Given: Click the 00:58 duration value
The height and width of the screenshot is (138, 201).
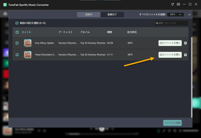Looking at the screenshot, I should click(110, 43).
